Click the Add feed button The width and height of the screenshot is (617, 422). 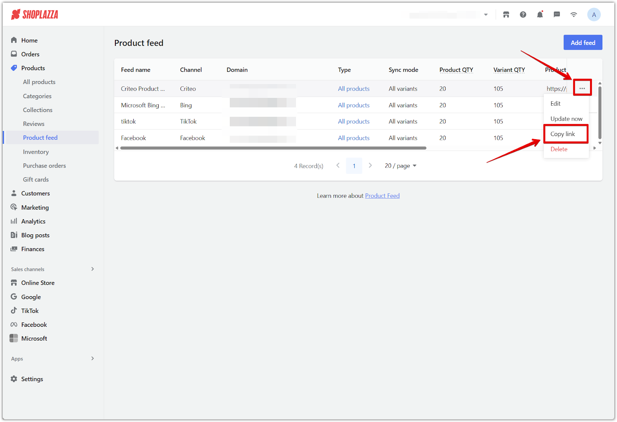pos(583,43)
